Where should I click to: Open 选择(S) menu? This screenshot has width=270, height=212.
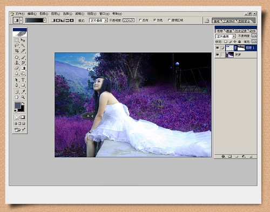(67, 14)
